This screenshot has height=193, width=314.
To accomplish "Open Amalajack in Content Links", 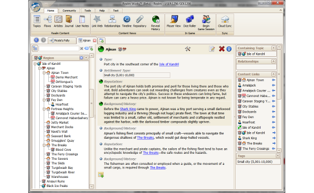I will click(249, 85).
